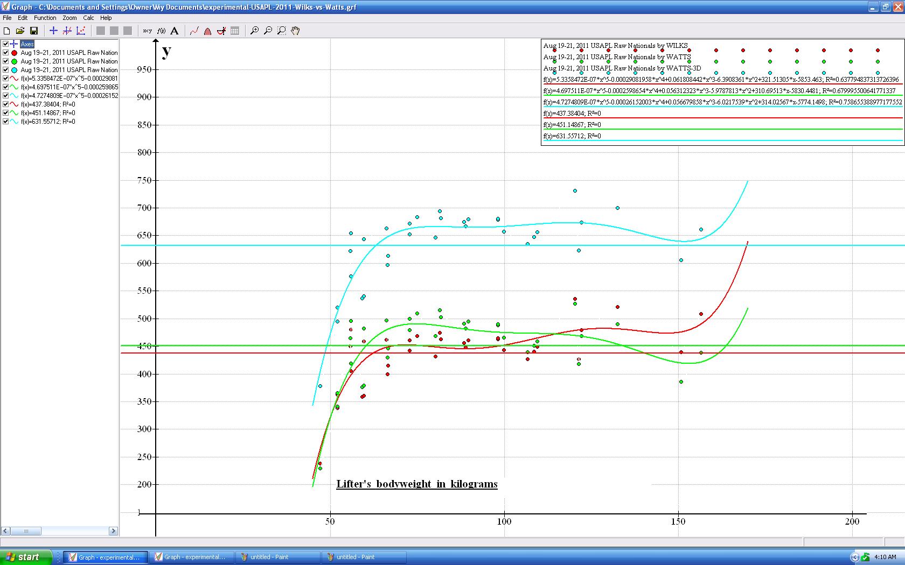Hide the f(x)=437.38404 horizontal line
The image size is (905, 565).
5,104
